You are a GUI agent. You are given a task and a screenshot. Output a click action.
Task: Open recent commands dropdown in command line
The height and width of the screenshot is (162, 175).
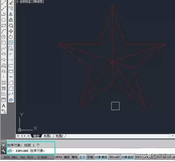click(11, 151)
